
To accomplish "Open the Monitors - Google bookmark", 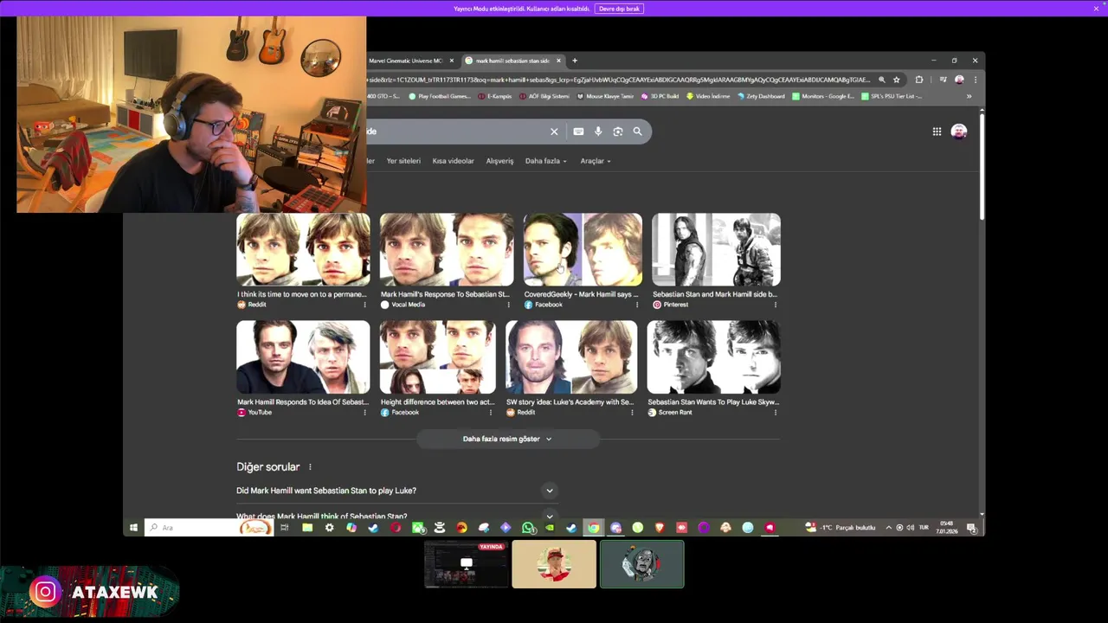I will (823, 96).
